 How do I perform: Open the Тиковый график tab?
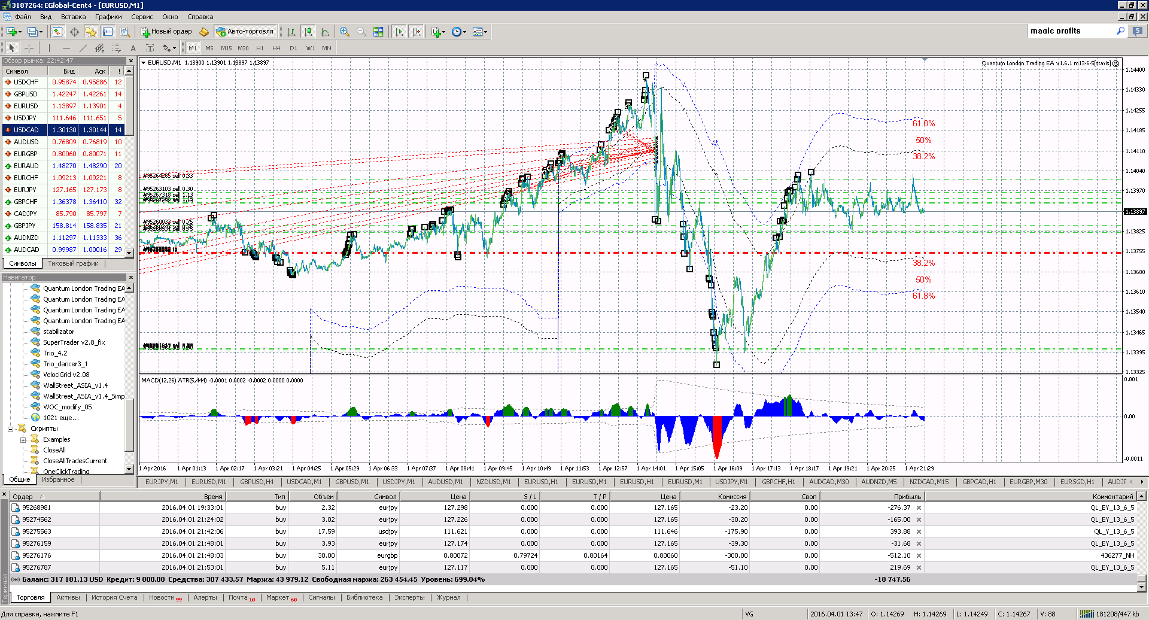pyautogui.click(x=73, y=263)
